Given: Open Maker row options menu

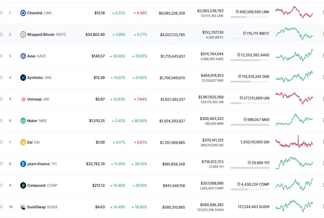Looking at the screenshot, I should point(323,120).
